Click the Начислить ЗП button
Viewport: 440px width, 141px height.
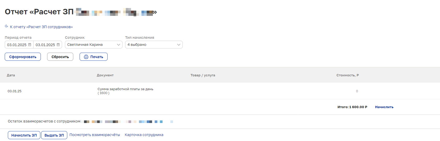[24, 135]
